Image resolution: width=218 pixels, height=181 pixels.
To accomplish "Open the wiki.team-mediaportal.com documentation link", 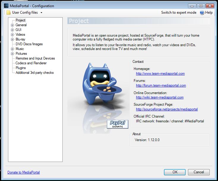I will click(x=160, y=97).
